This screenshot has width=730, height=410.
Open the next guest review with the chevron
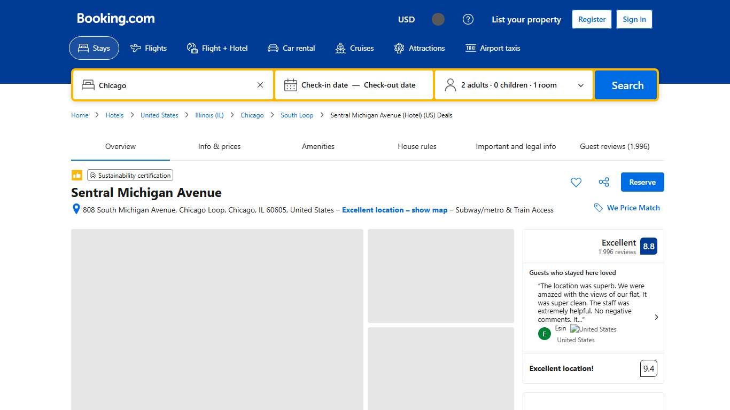point(656,317)
